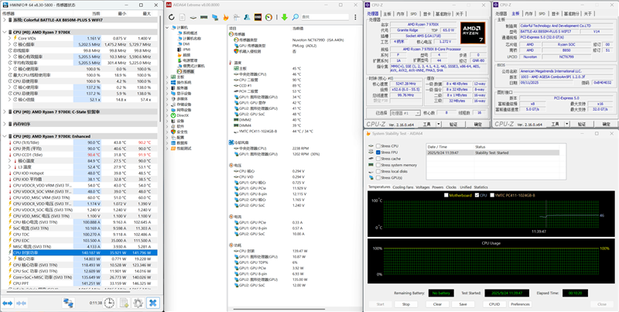Click HWiNFO blue X close sensors icon
Image resolution: width=619 pixels, height=312 pixels.
[152, 303]
